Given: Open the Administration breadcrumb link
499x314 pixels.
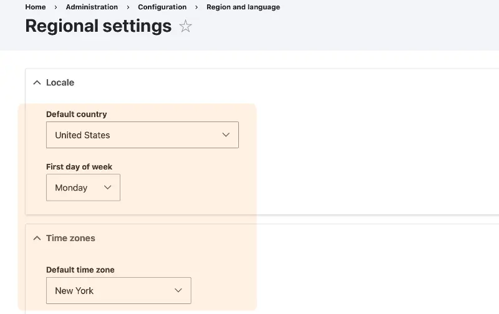Looking at the screenshot, I should [92, 7].
